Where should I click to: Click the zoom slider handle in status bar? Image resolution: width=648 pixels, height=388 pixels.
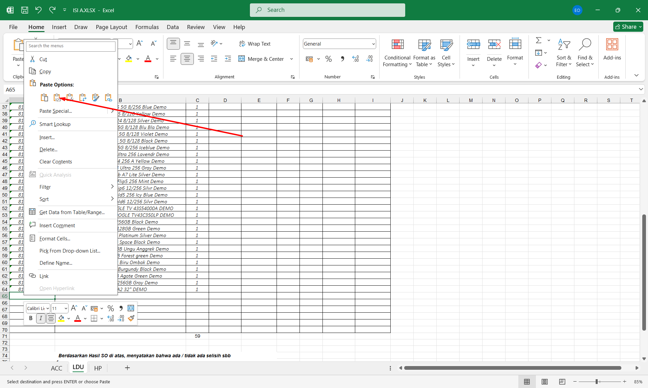(x=597, y=382)
